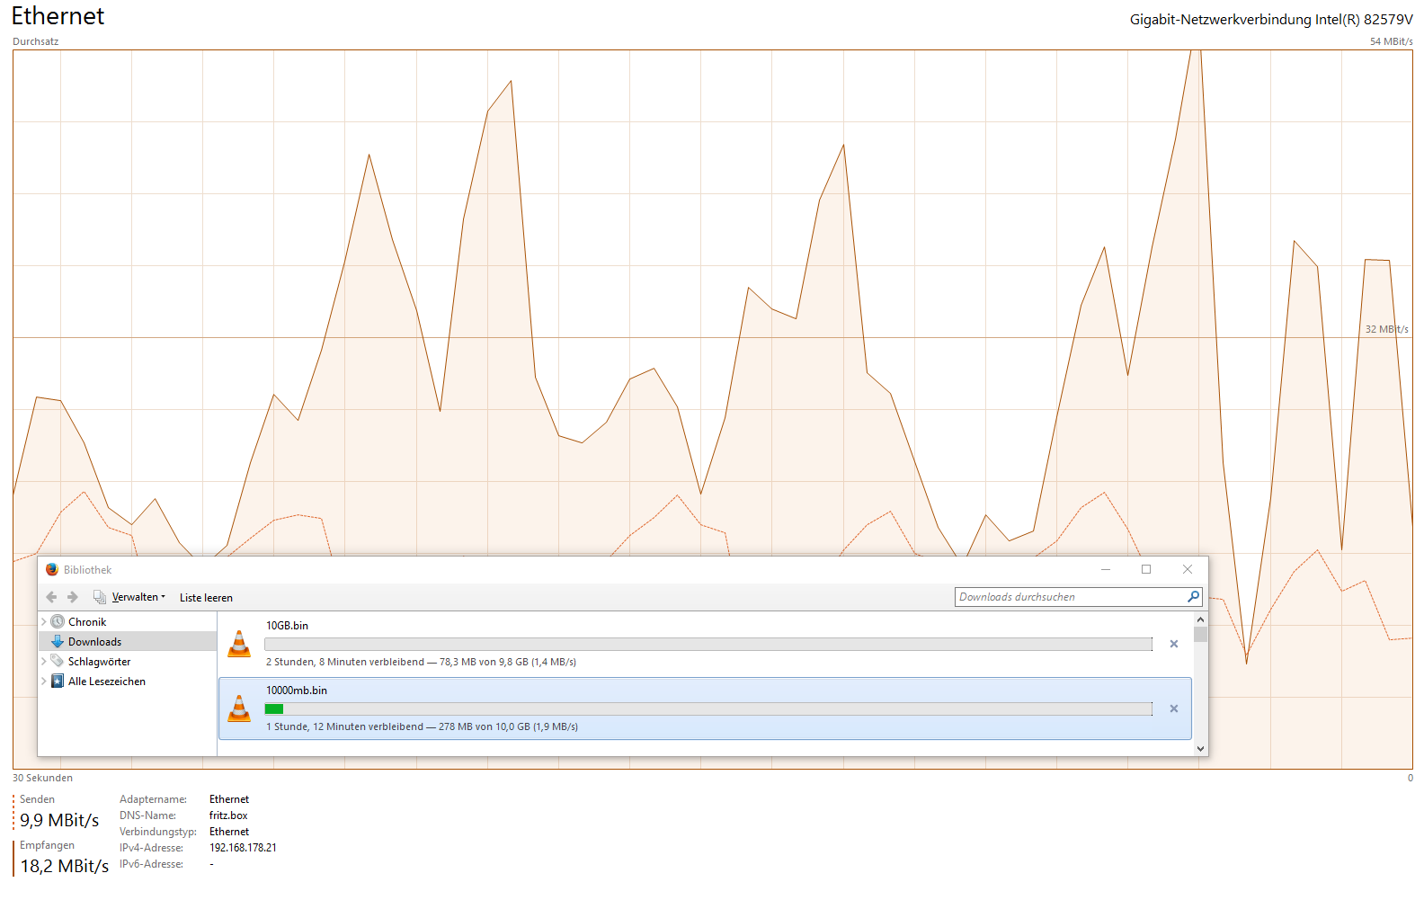
Task: Click the magnifier search icon
Action: pyautogui.click(x=1194, y=596)
